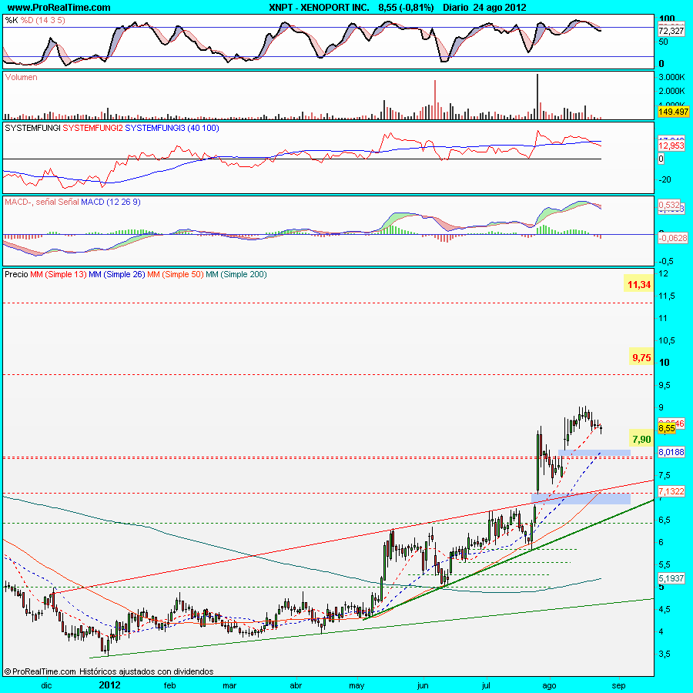Viewport: 693px width, 693px height.
Task: Click the -0,5 MACD axis label
Action: point(666,261)
